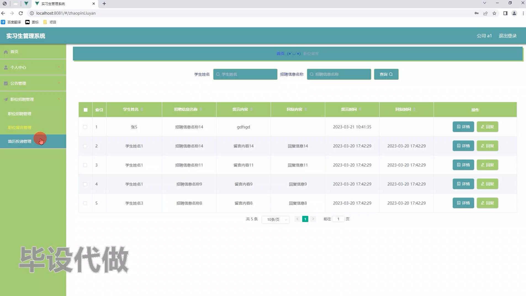The image size is (526, 296).
Task: Sort by 留言内容 column arrows
Action: click(x=252, y=110)
